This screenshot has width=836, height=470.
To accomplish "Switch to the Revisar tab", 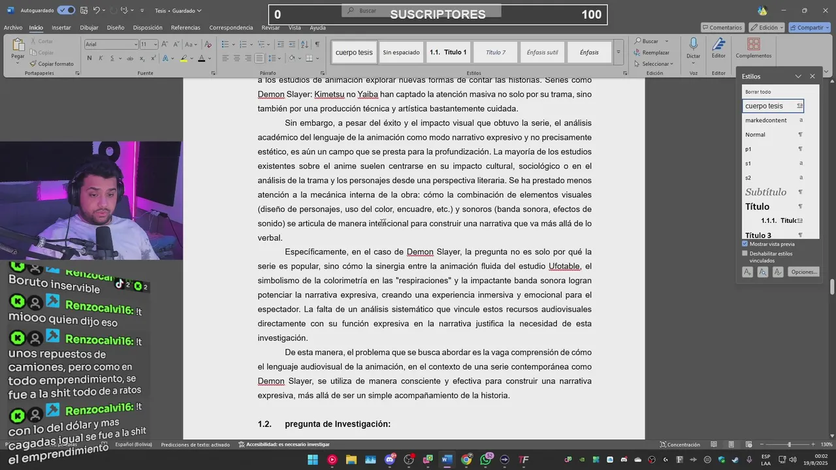I will click(x=270, y=27).
